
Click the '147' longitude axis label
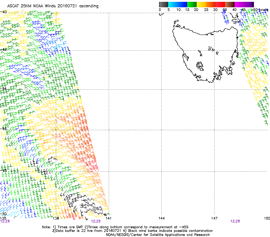pyautogui.click(x=215, y=218)
